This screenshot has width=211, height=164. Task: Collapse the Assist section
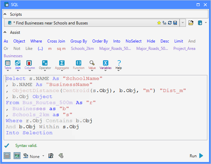coord(5,32)
